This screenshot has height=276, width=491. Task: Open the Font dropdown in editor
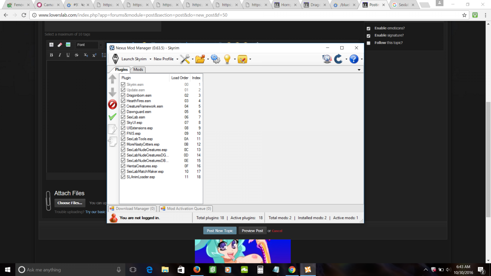tap(89, 45)
